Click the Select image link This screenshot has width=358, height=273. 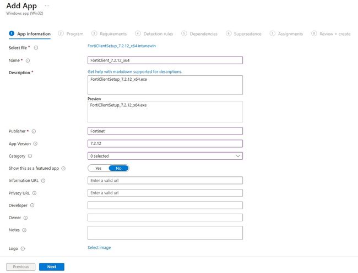99,248
